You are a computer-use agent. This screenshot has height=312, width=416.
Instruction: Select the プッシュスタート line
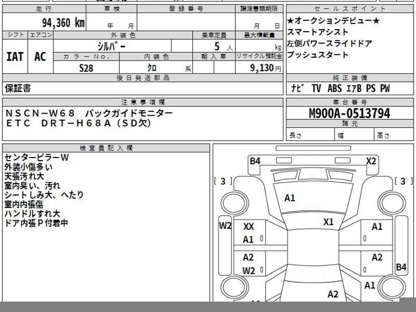click(x=318, y=55)
